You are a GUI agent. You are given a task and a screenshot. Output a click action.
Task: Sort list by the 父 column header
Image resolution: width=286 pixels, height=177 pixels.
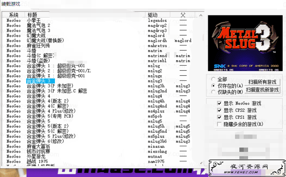(x=183, y=15)
